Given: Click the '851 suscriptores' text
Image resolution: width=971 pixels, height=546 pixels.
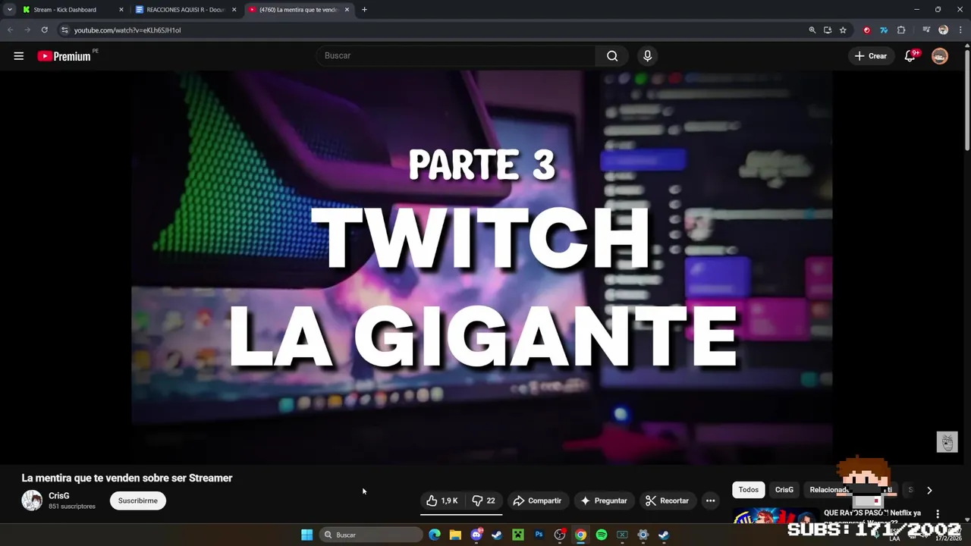Looking at the screenshot, I should pyautogui.click(x=72, y=507).
